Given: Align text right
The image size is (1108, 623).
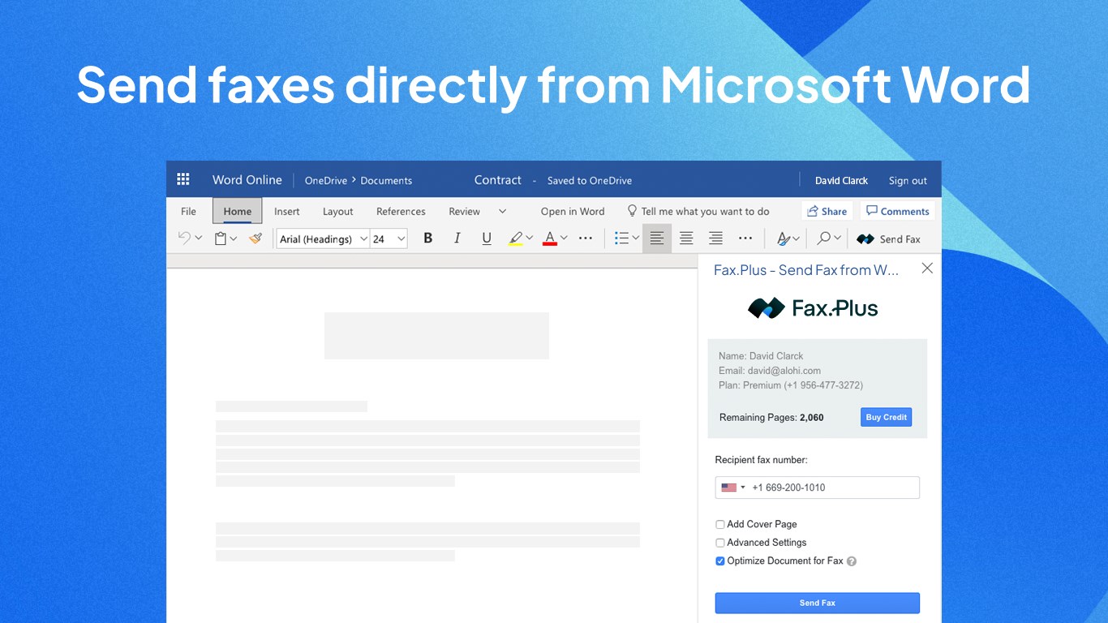Looking at the screenshot, I should tap(715, 238).
